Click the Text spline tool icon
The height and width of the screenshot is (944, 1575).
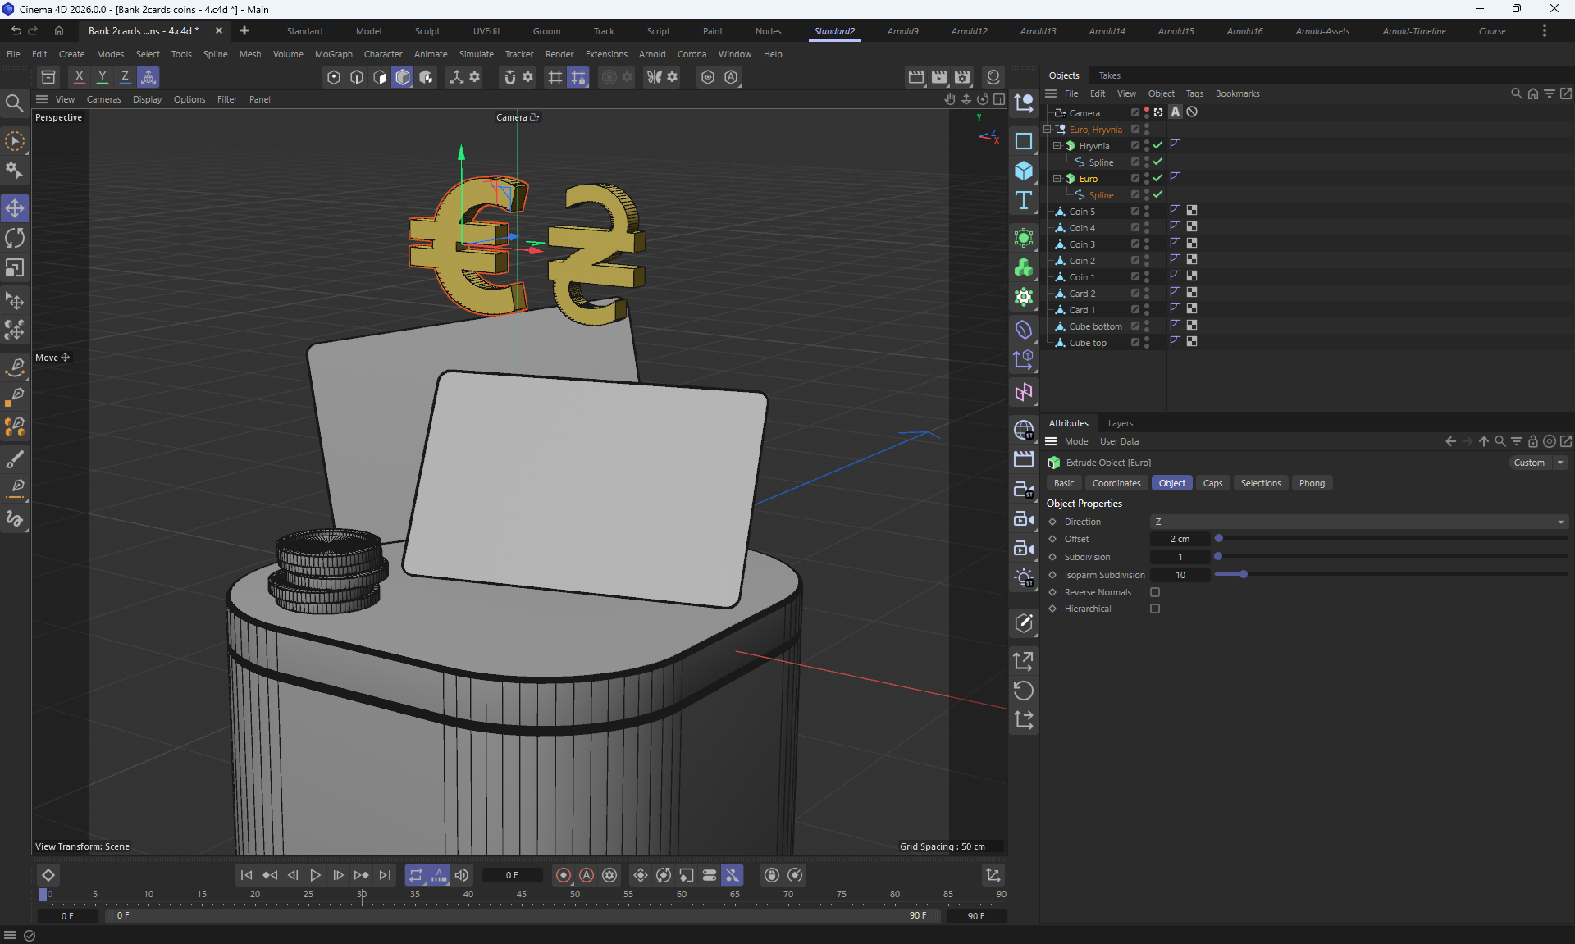click(1023, 201)
